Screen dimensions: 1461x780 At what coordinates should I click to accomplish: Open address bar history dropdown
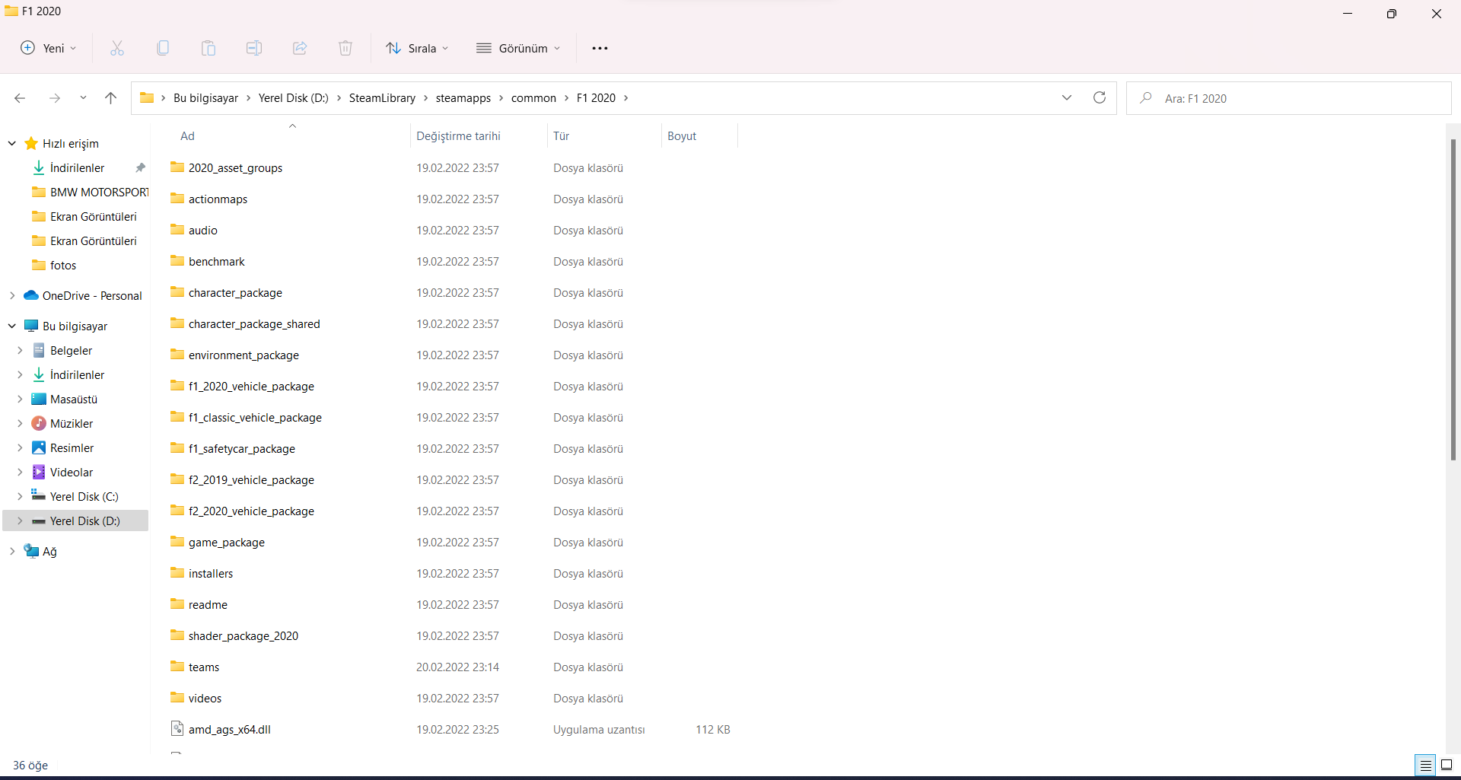pos(1067,97)
